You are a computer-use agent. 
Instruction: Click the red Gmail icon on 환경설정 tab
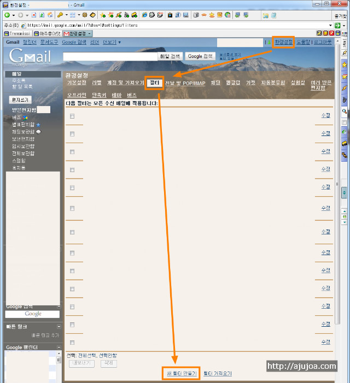[x=66, y=33]
